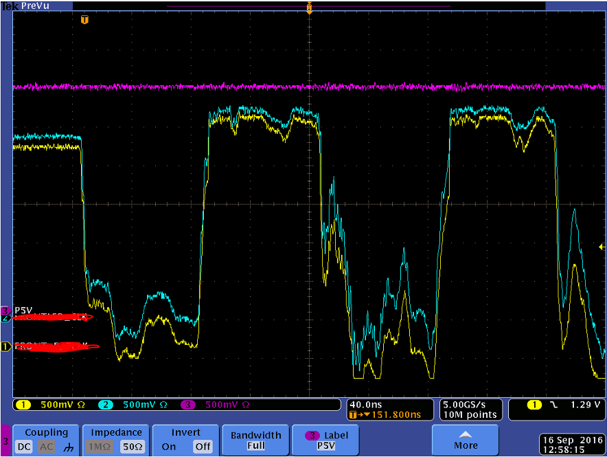Set coupling to AC
The image size is (607, 457).
pos(47,447)
